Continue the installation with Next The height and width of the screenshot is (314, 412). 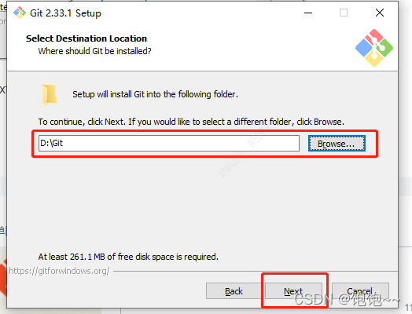293,291
